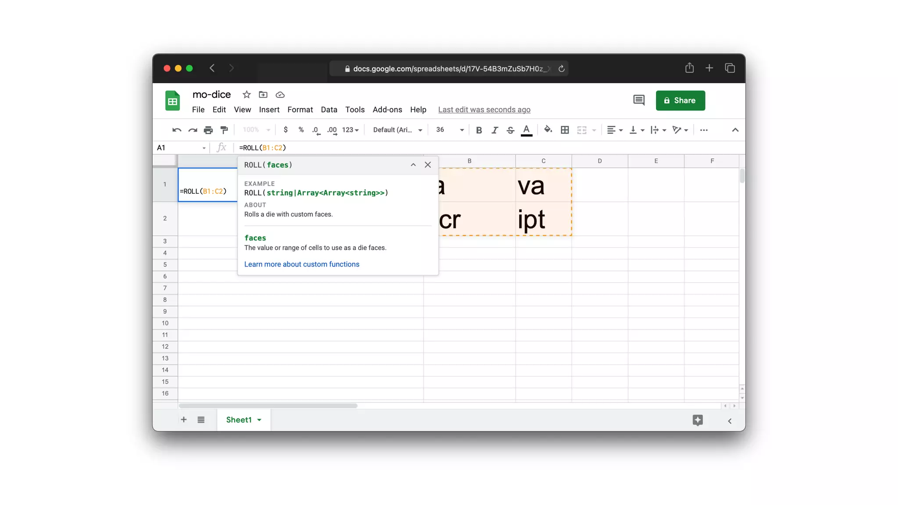Select the Sheet1 tab
Screen dimensions: 898x505
pyautogui.click(x=239, y=420)
